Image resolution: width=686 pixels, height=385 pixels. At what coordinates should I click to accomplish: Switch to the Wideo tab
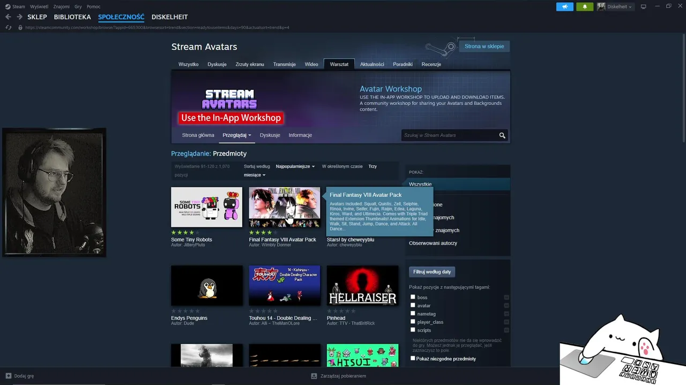click(x=311, y=64)
